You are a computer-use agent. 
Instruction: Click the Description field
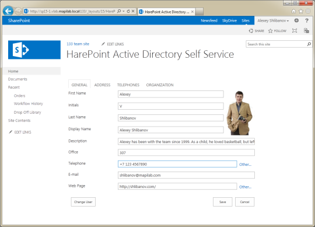pos(186,142)
